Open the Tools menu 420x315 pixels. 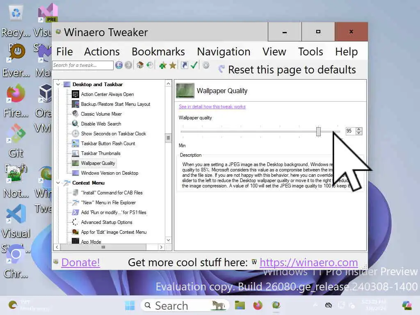(311, 52)
